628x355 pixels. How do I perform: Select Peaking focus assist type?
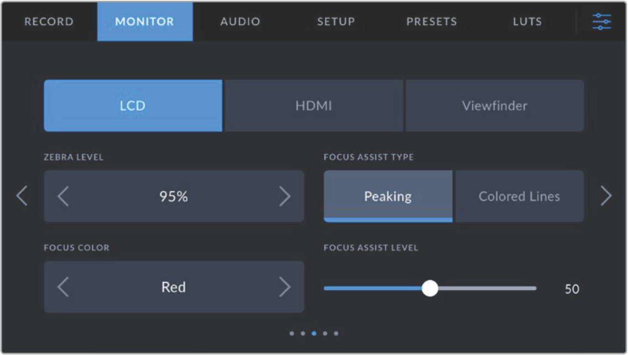tap(388, 196)
